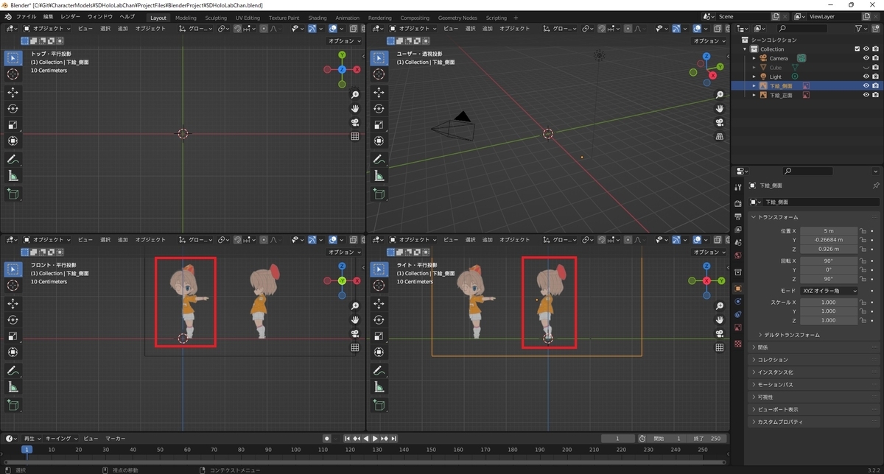The image size is (884, 474).
Task: Click the pan hand icon in ユーザー viewport
Action: (720, 108)
